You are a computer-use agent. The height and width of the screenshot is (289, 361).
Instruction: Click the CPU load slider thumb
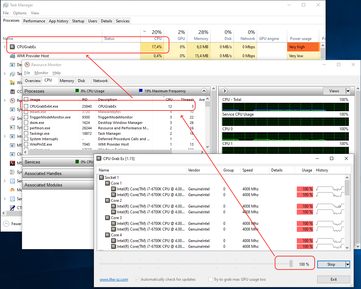(x=291, y=264)
